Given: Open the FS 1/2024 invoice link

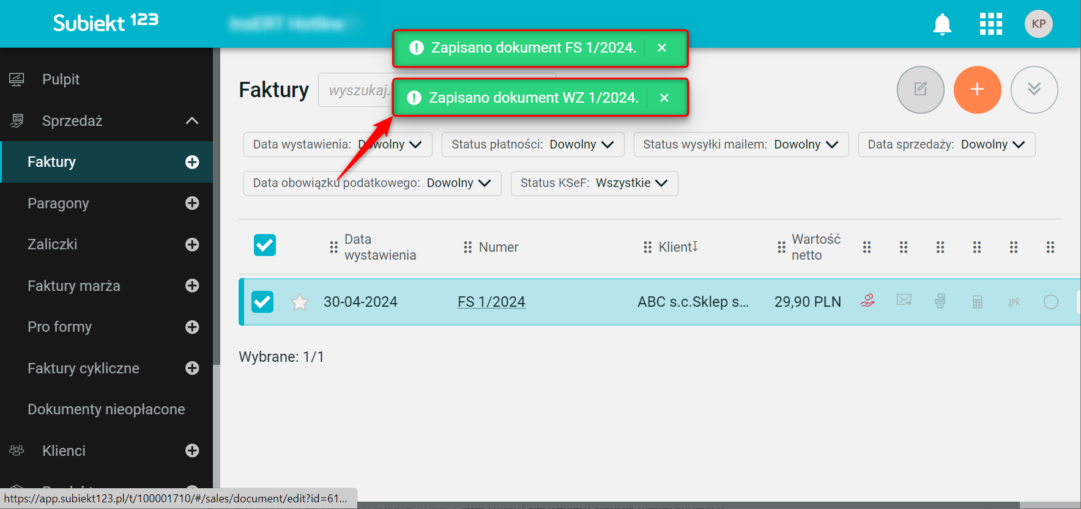Looking at the screenshot, I should (491, 302).
